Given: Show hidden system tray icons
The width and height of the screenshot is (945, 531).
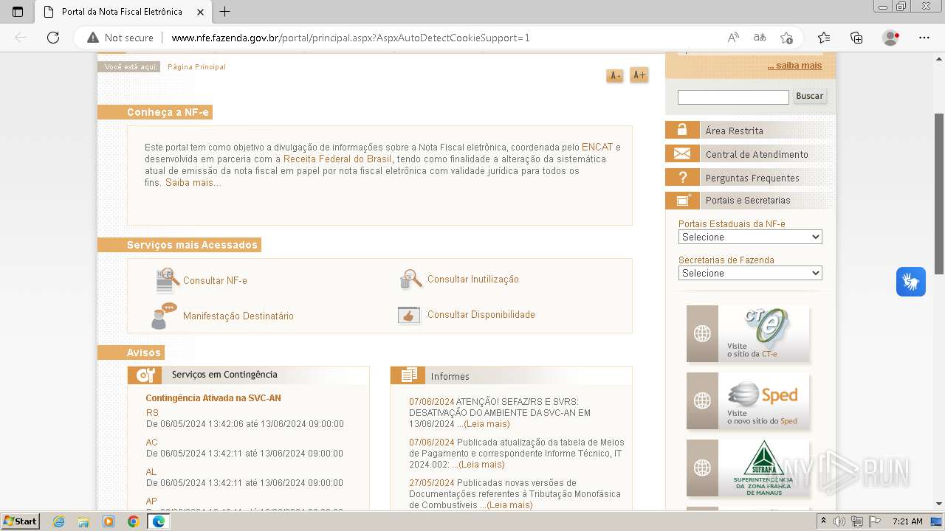Looking at the screenshot, I should [x=824, y=521].
